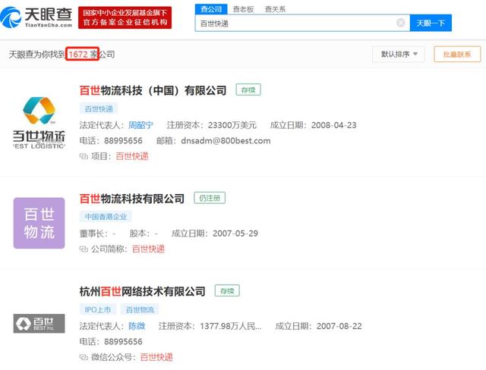Clear the search box with the X icon

[400, 23]
